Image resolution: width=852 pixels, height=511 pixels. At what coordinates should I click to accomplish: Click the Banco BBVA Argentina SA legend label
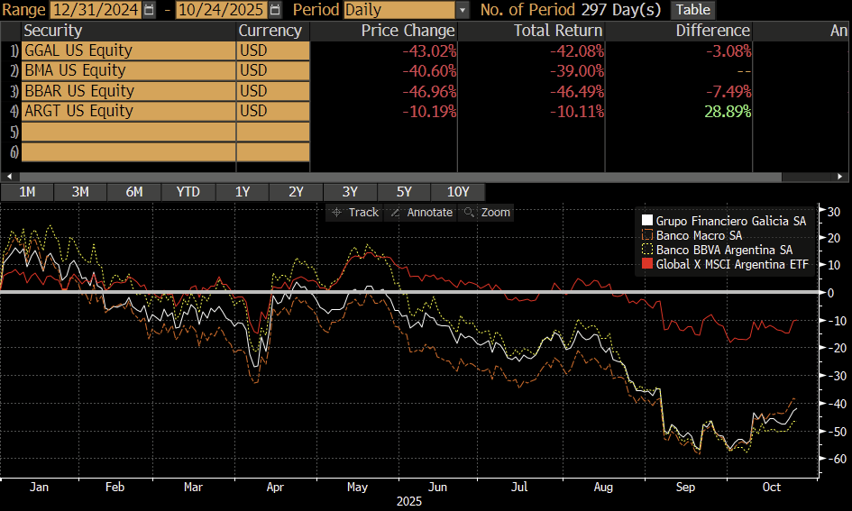(x=724, y=250)
